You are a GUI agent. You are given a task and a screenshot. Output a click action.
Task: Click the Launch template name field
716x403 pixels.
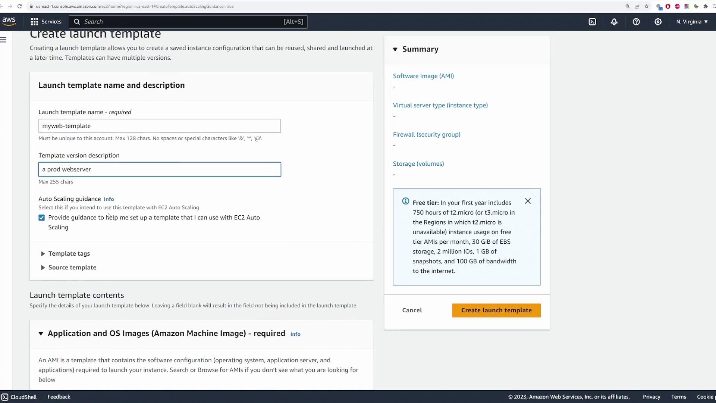tap(159, 126)
